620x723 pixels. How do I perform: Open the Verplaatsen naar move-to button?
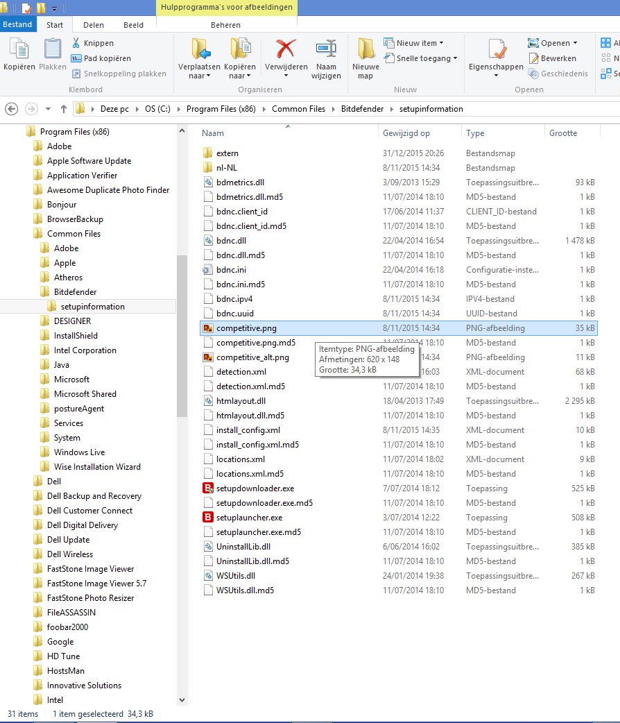pyautogui.click(x=199, y=58)
